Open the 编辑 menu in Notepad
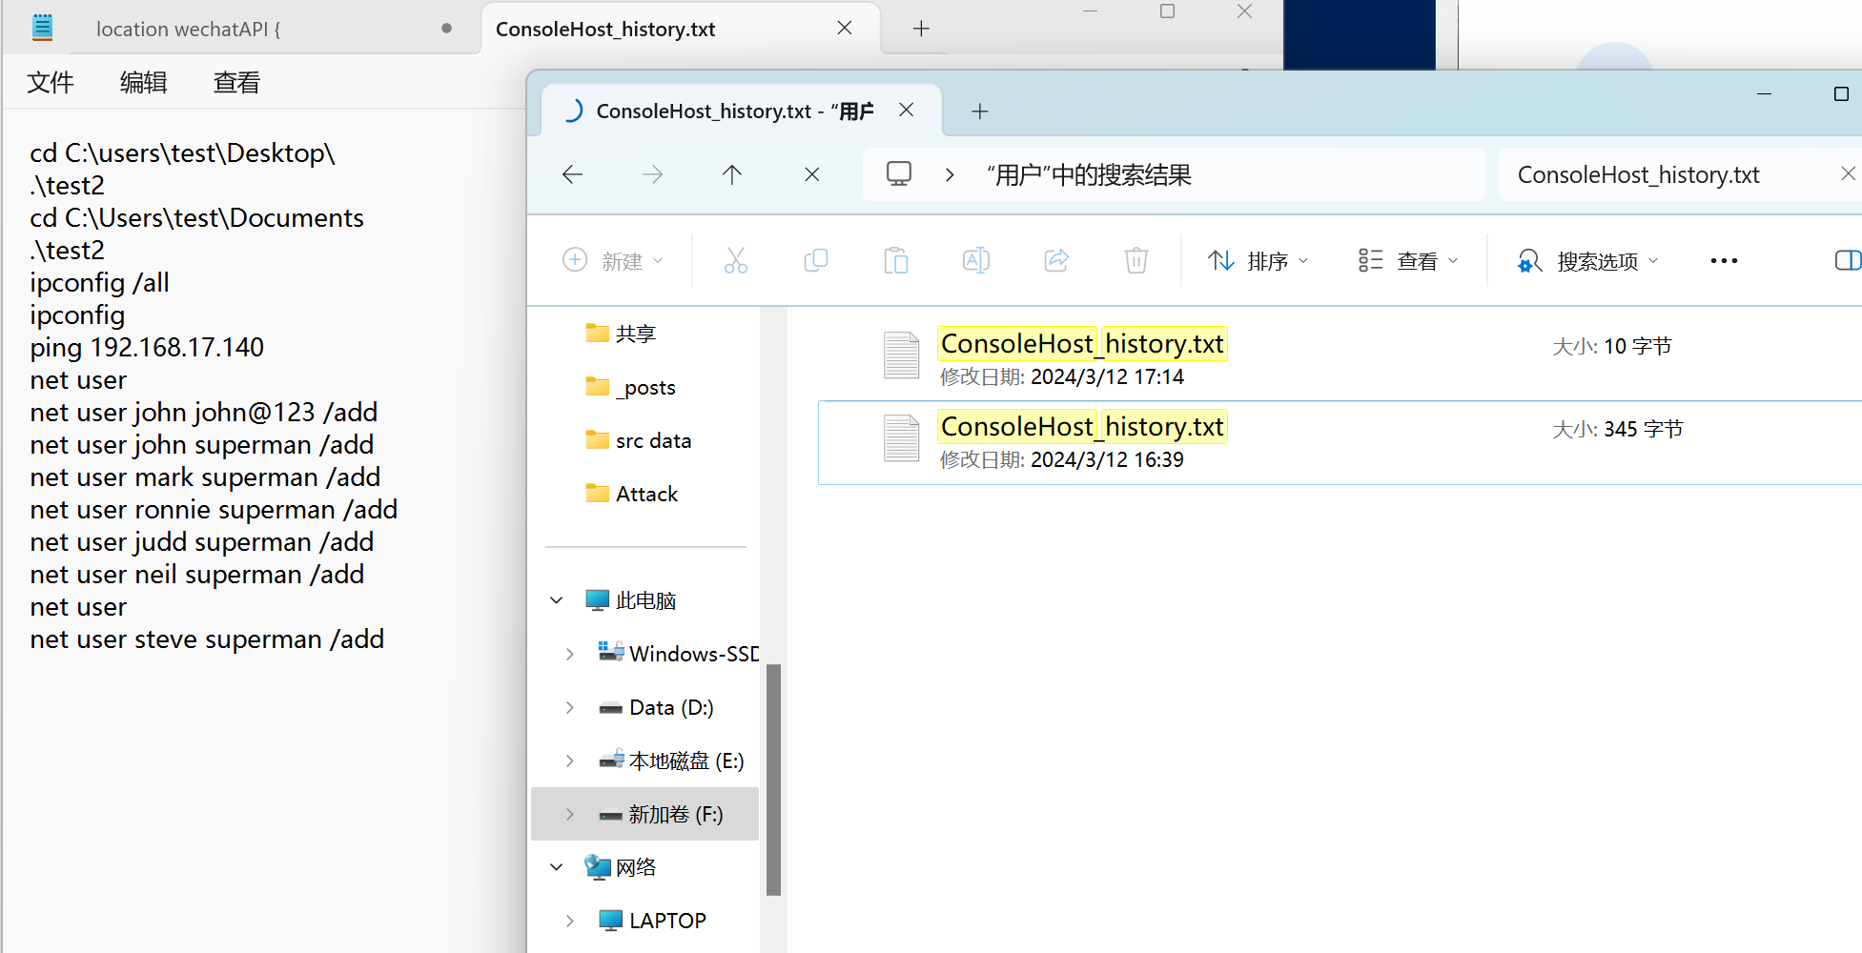 [x=144, y=82]
